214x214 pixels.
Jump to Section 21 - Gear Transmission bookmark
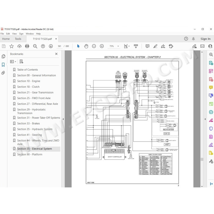tap(35, 93)
